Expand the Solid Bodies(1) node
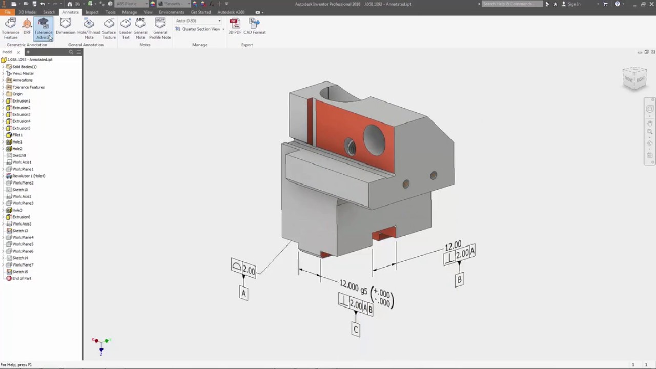This screenshot has height=369, width=656. pyautogui.click(x=3, y=67)
